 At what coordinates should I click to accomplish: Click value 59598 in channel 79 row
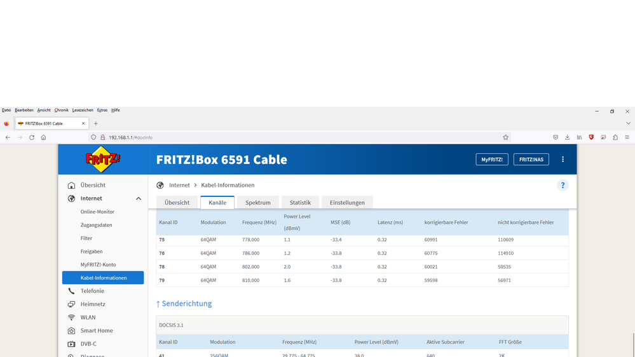431,280
